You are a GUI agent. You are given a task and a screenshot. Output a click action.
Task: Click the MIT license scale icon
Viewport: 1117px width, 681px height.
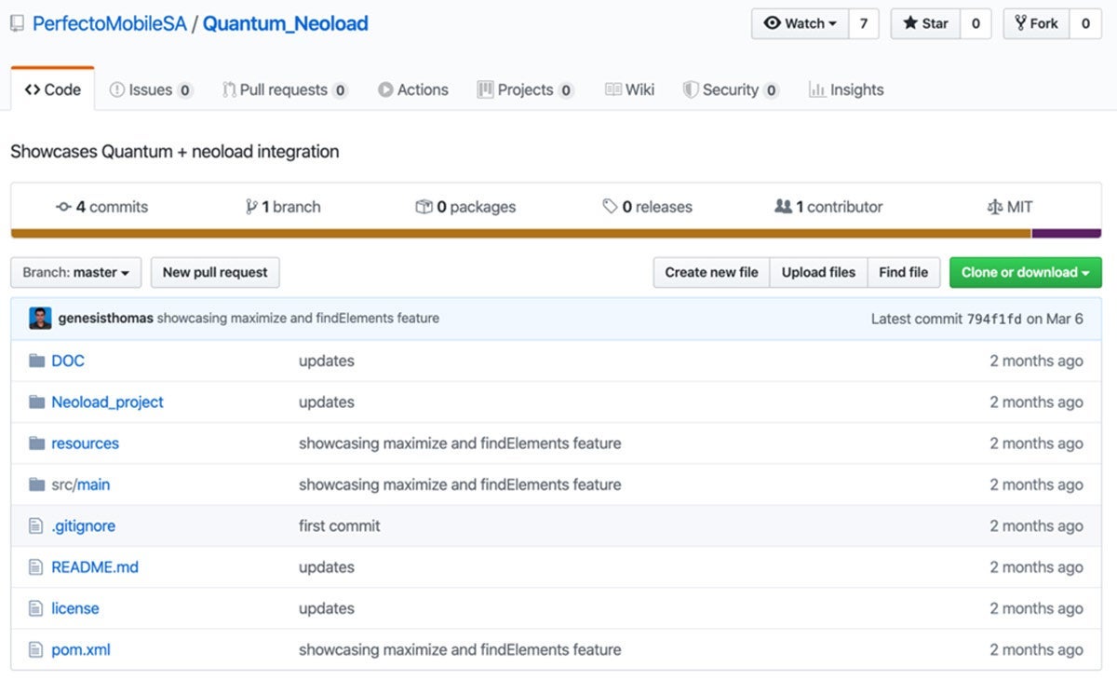(994, 207)
